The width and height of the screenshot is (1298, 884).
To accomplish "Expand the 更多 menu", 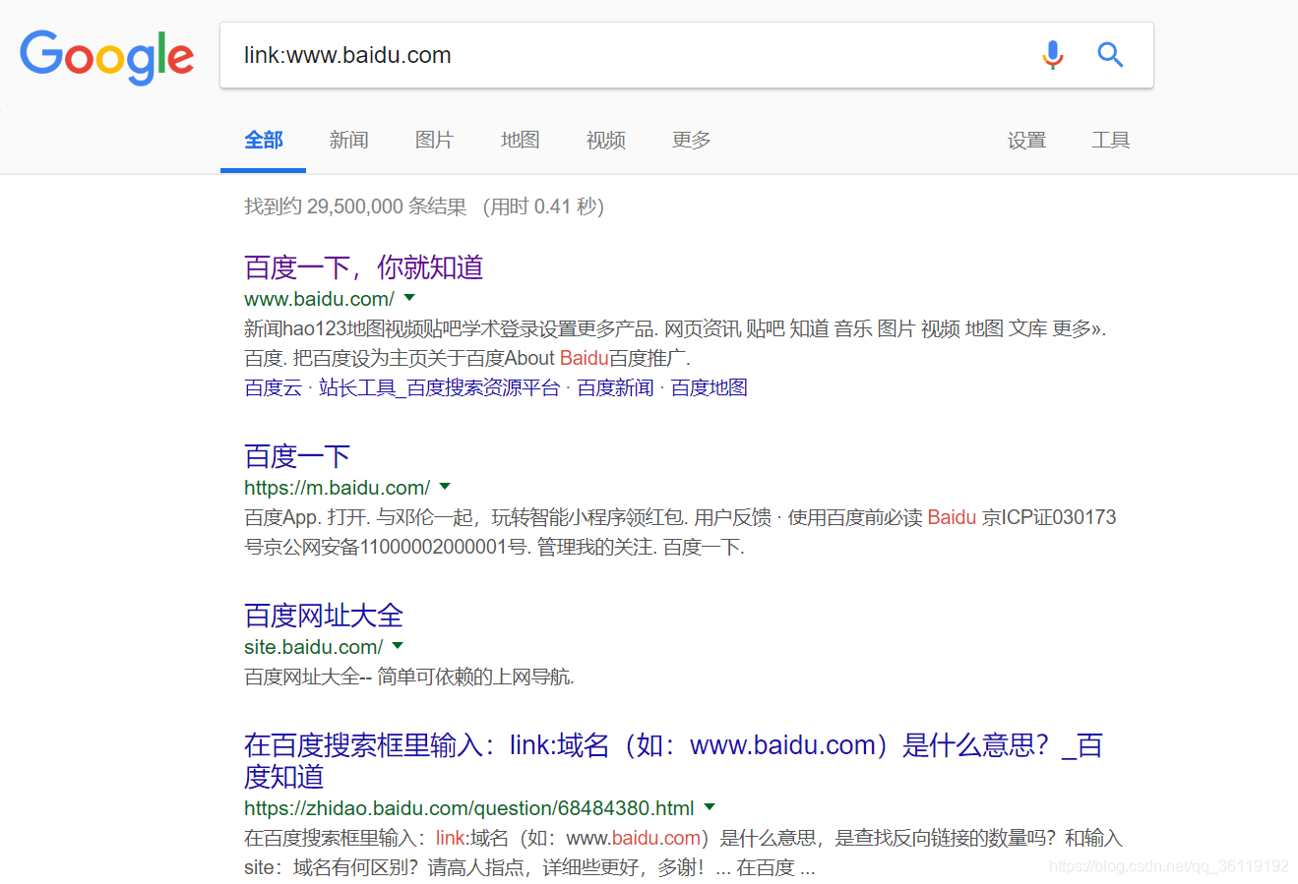I will click(691, 141).
